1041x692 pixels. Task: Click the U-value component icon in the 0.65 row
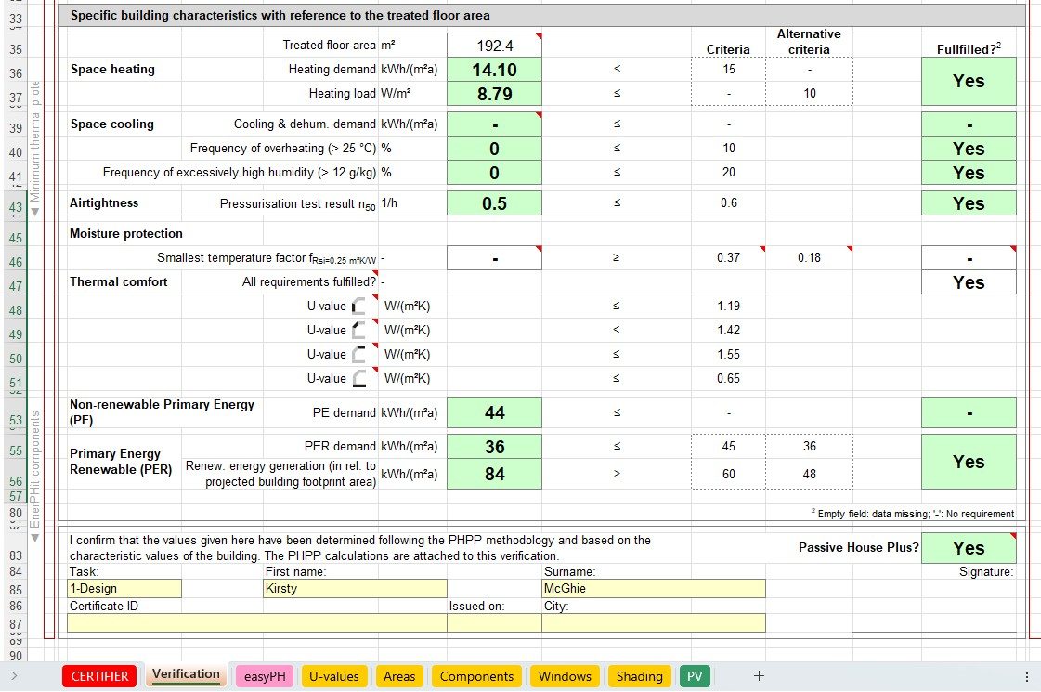click(358, 379)
